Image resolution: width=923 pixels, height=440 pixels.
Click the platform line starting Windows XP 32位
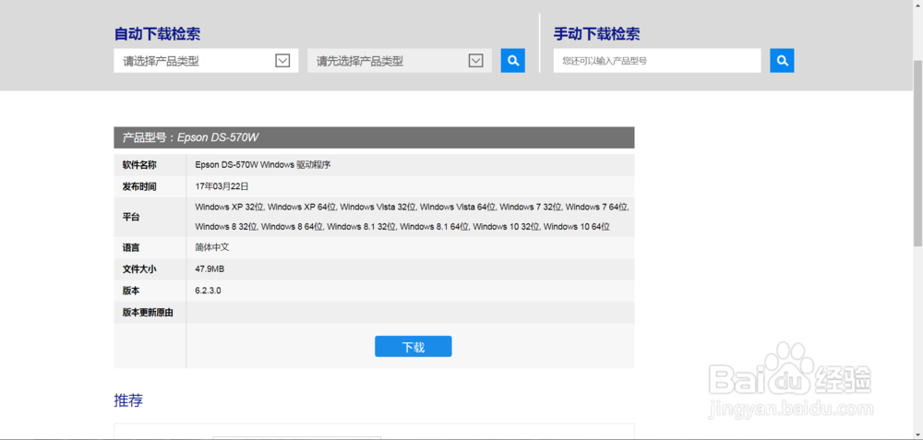point(413,207)
